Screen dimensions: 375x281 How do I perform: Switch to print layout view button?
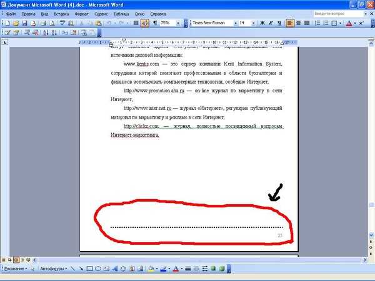point(16,260)
